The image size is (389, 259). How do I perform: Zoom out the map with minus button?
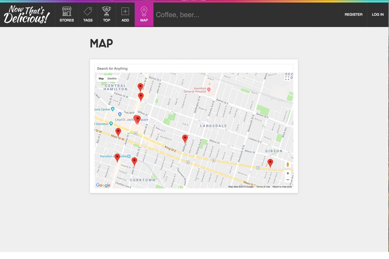tap(288, 180)
